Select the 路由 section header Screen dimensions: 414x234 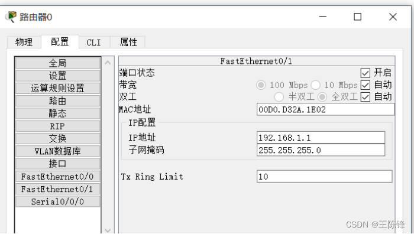pyautogui.click(x=57, y=101)
